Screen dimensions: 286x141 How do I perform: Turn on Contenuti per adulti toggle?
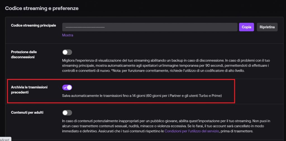coord(67,113)
